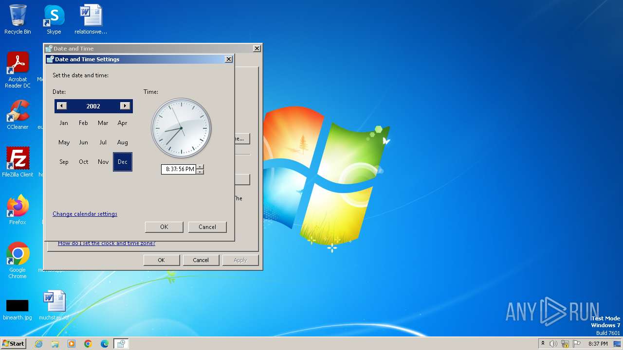Viewport: 623px width, 350px height.
Task: Close the Date and Time Settings dialog
Action: [229, 59]
